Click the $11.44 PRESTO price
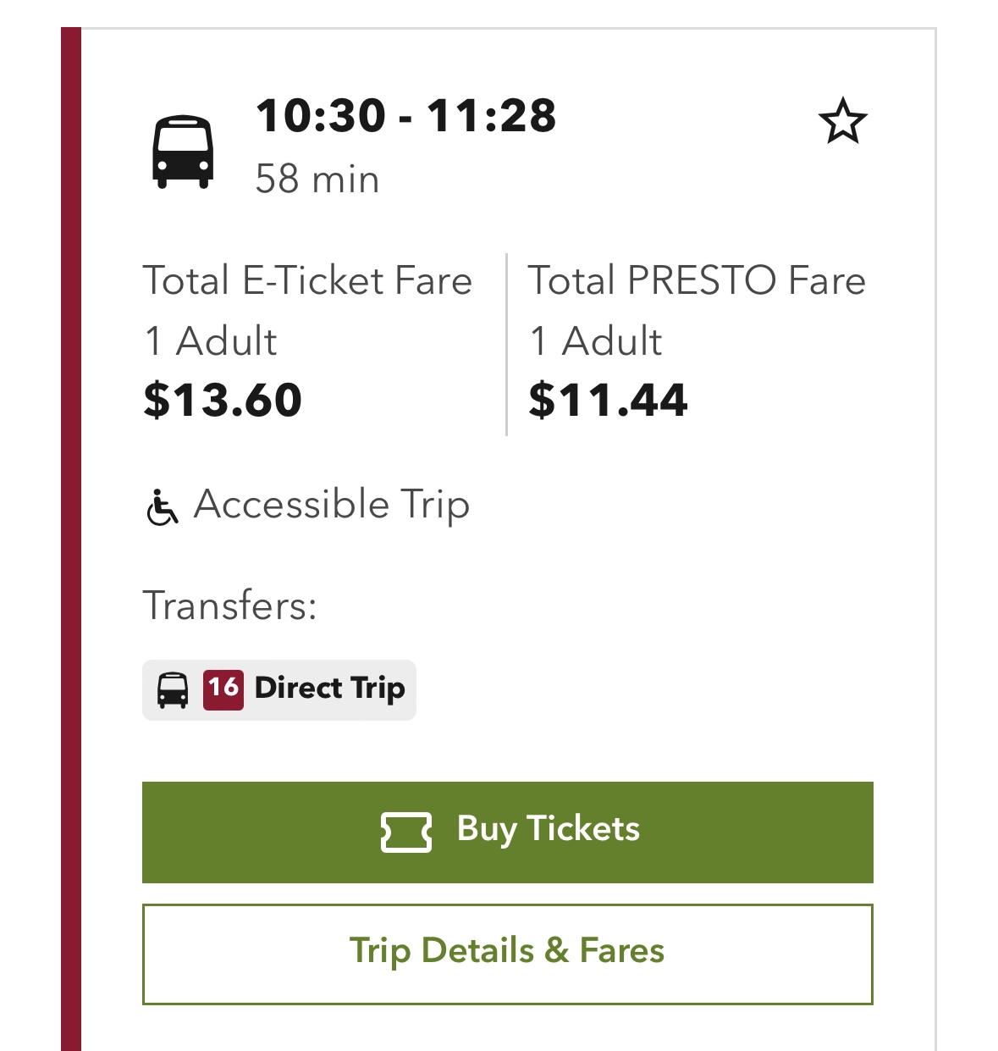The width and height of the screenshot is (998, 1051). point(608,400)
